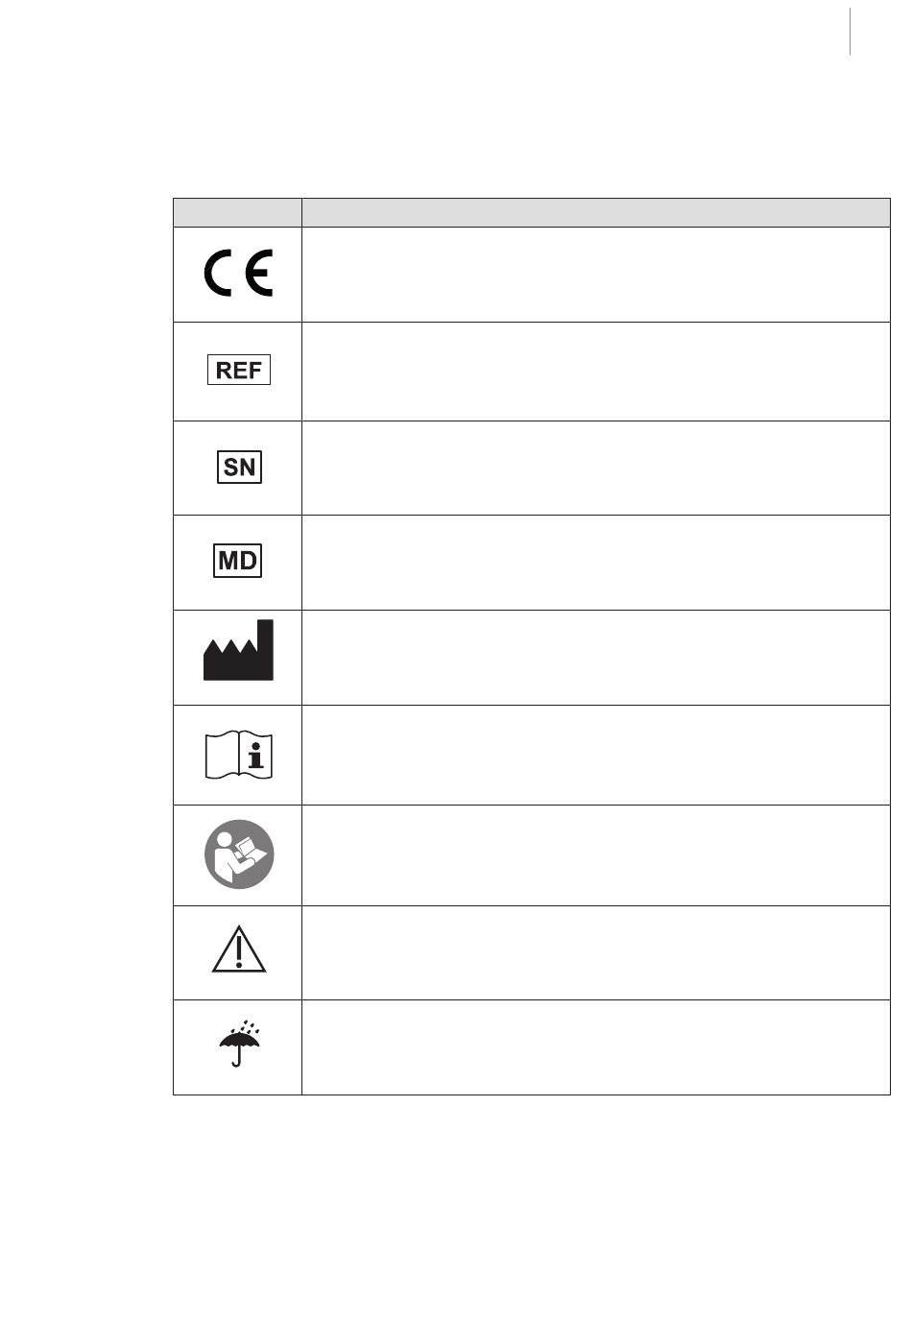The height and width of the screenshot is (1323, 912).
Task: Click the empty cell beside factory symbol
Action: 596,658
